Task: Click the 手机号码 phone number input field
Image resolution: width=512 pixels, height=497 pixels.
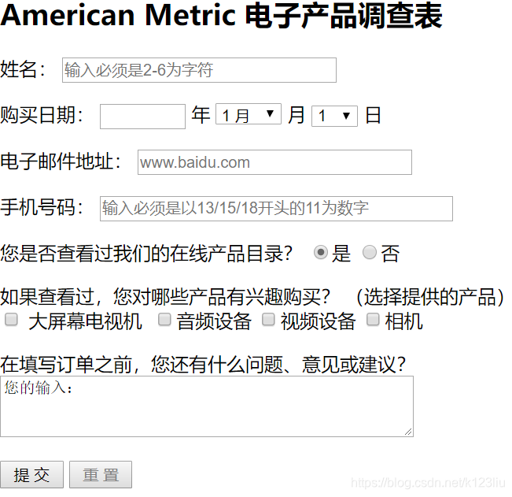Action: (276, 209)
